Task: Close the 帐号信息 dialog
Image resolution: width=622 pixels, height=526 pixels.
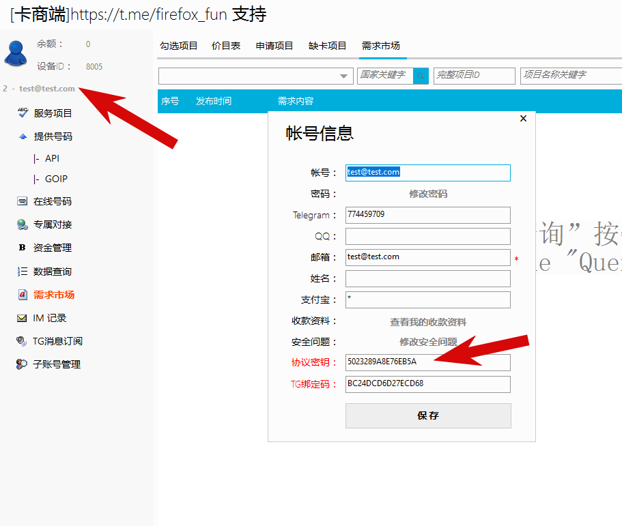Action: (523, 119)
